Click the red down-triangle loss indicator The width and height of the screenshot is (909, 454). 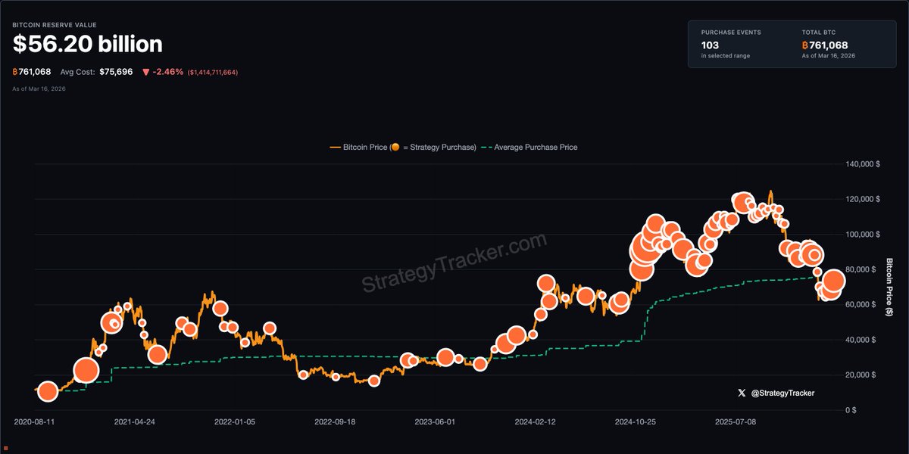coord(145,72)
